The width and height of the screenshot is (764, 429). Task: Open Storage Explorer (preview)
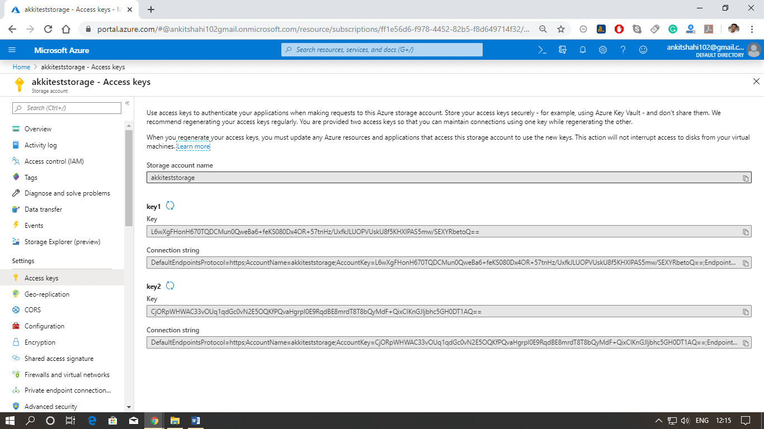point(62,242)
